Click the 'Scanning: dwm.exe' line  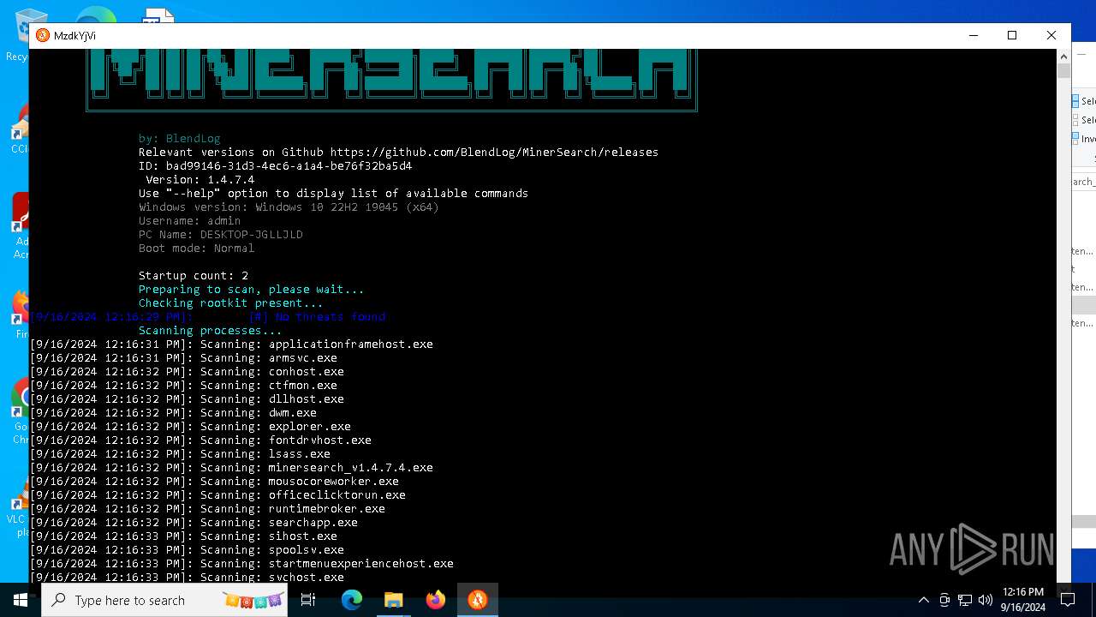[x=173, y=412]
